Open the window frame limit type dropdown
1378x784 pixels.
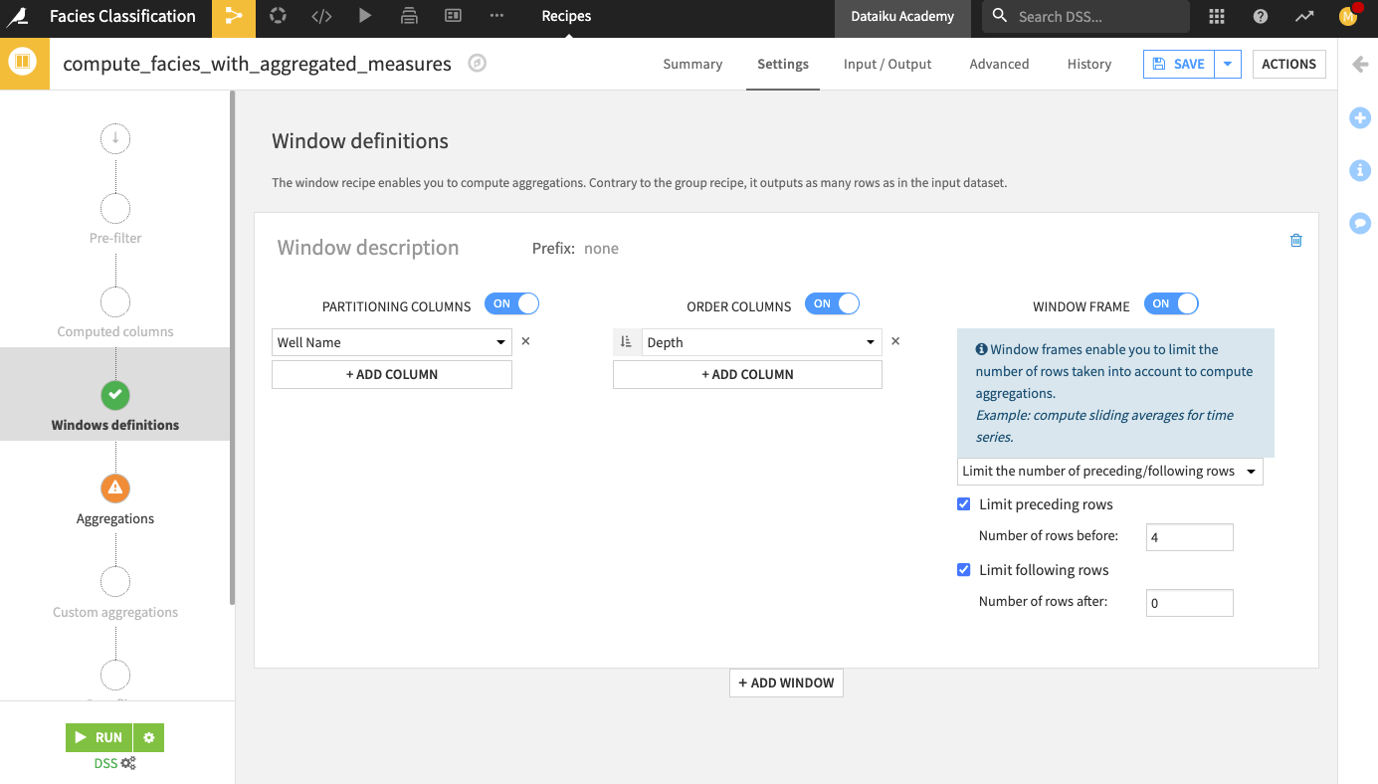click(x=1109, y=472)
